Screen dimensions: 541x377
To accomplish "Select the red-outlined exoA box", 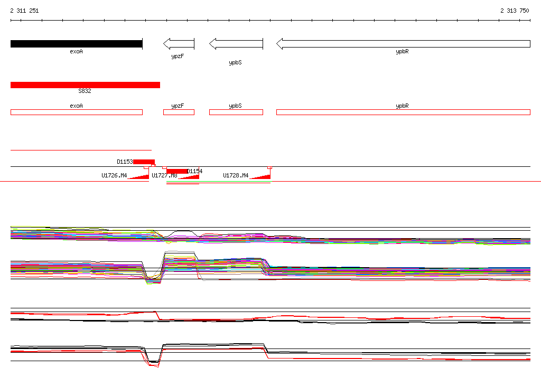I will [x=76, y=112].
